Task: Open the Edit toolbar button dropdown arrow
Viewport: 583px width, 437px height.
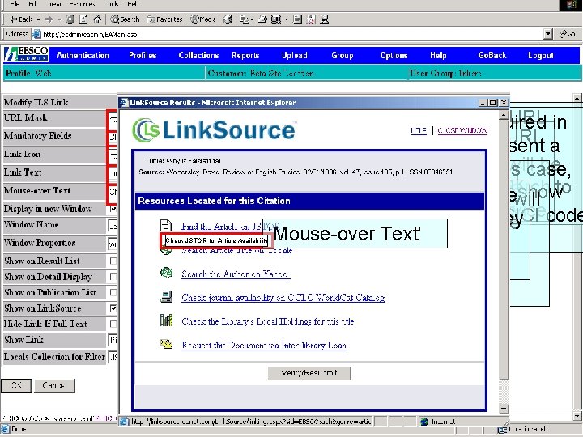Action: [x=287, y=19]
